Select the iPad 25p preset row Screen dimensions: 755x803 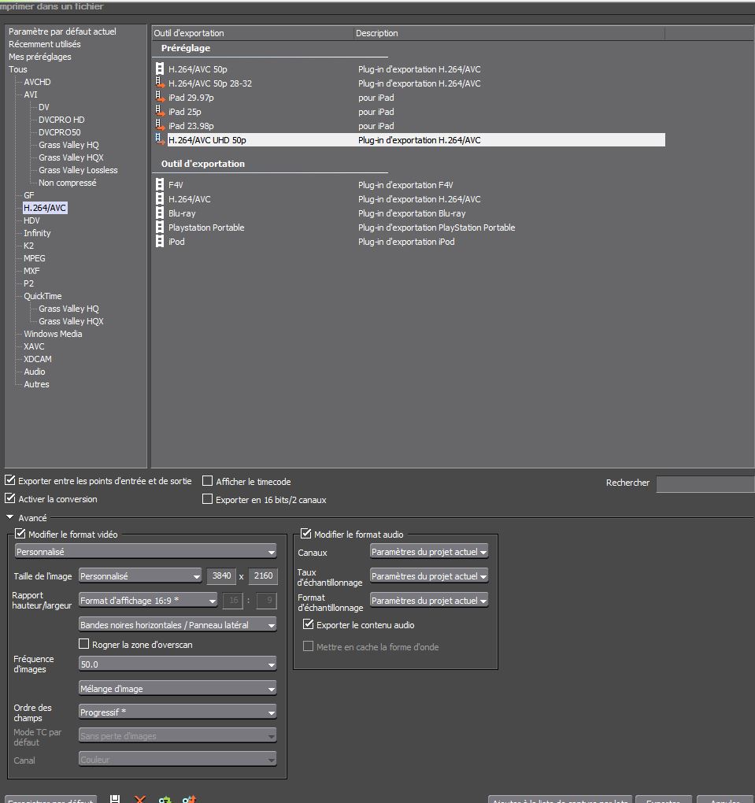click(x=409, y=111)
